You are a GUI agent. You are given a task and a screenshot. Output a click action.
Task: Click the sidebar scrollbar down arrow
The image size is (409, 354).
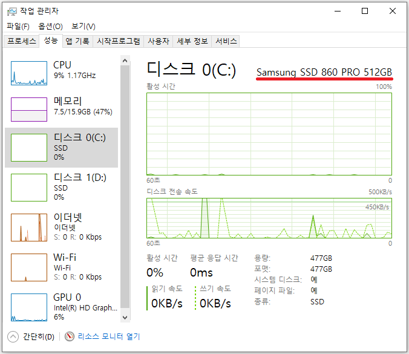click(125, 318)
